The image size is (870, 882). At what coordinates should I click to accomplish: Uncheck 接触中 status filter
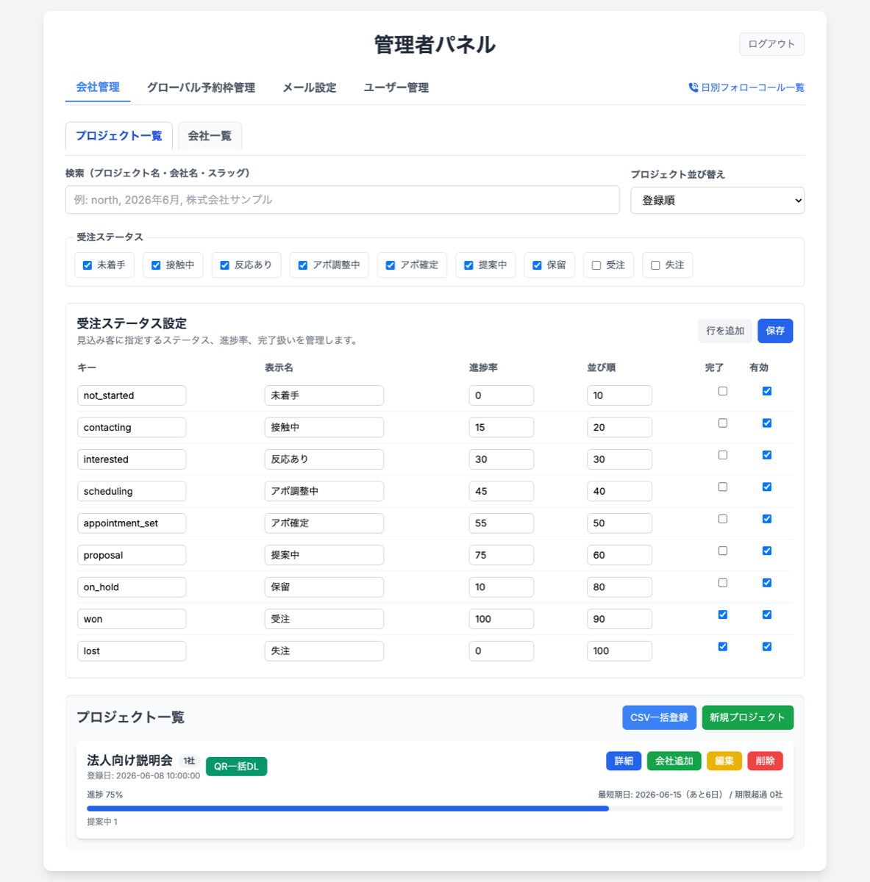[x=156, y=265]
